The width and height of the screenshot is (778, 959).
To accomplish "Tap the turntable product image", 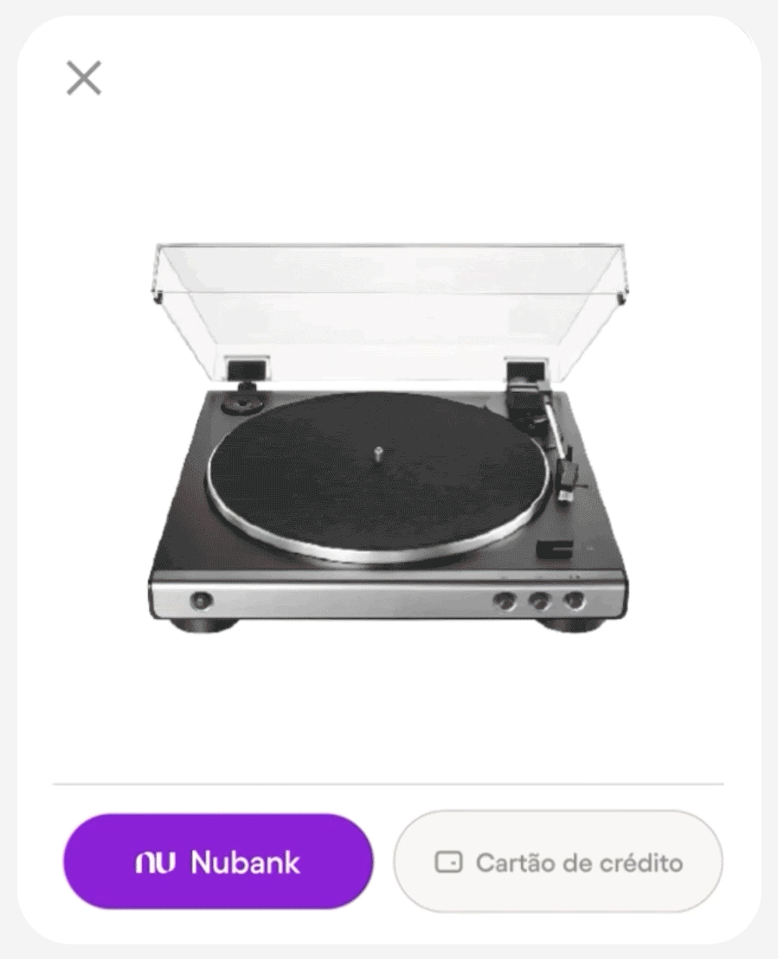I will coord(389,439).
